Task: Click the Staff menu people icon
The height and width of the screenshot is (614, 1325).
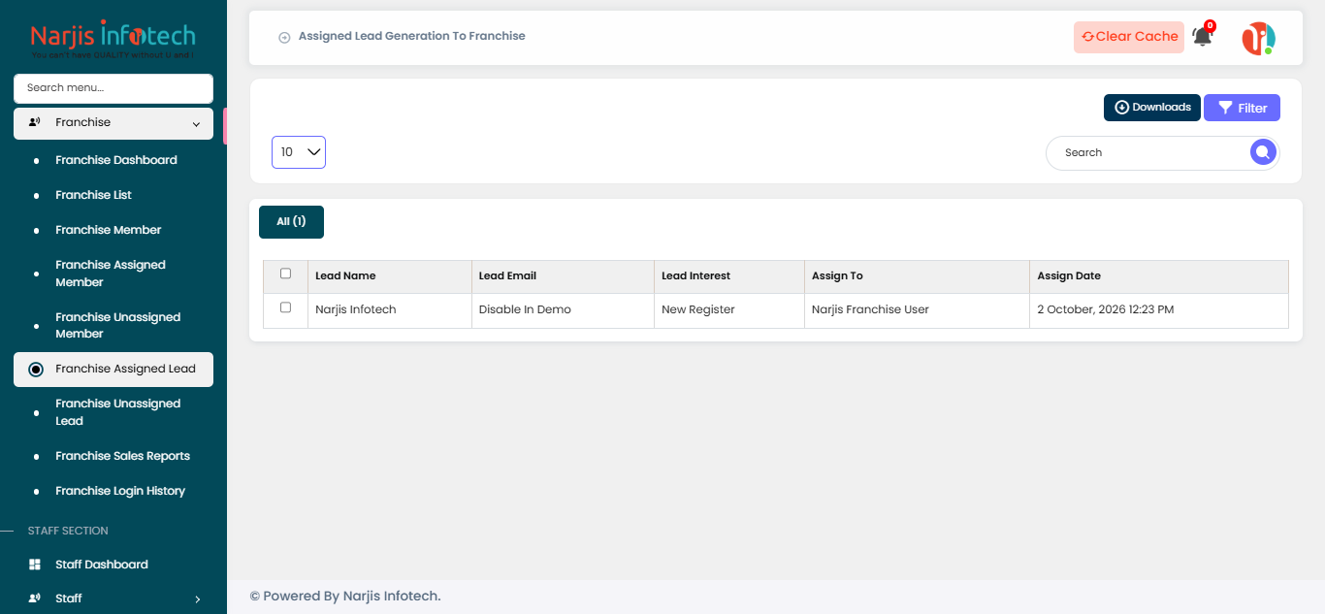Action: (35, 598)
